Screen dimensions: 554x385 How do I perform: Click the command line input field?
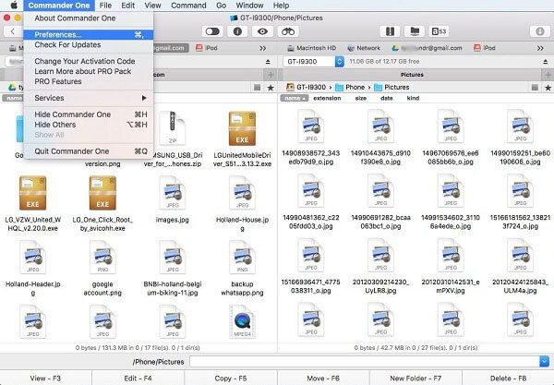364,362
